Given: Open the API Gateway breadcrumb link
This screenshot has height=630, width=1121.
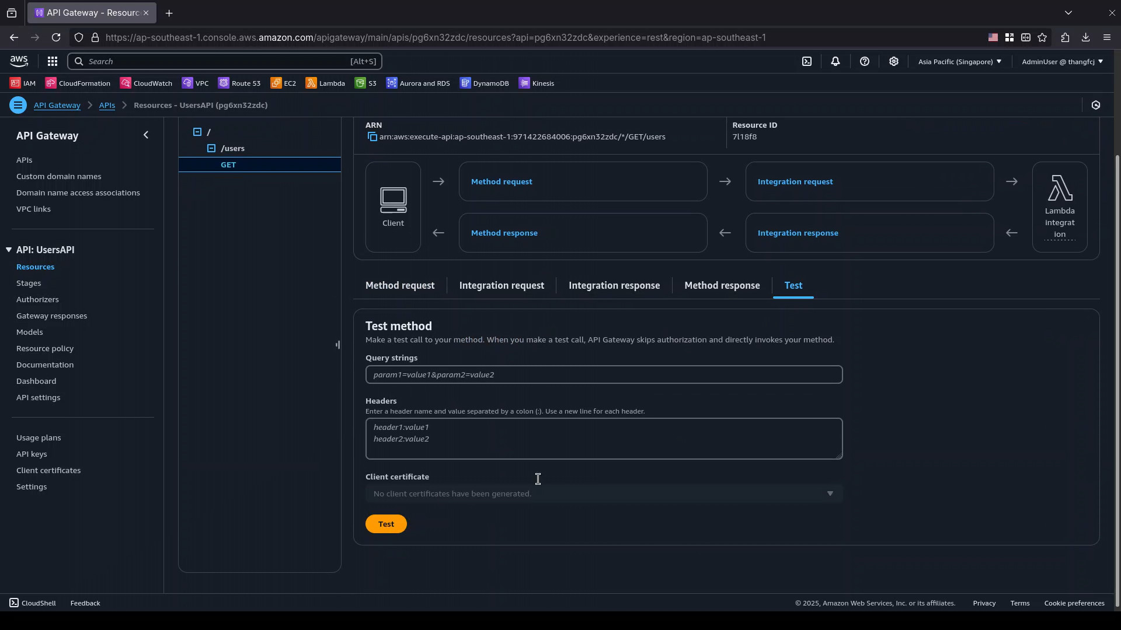Looking at the screenshot, I should (57, 105).
